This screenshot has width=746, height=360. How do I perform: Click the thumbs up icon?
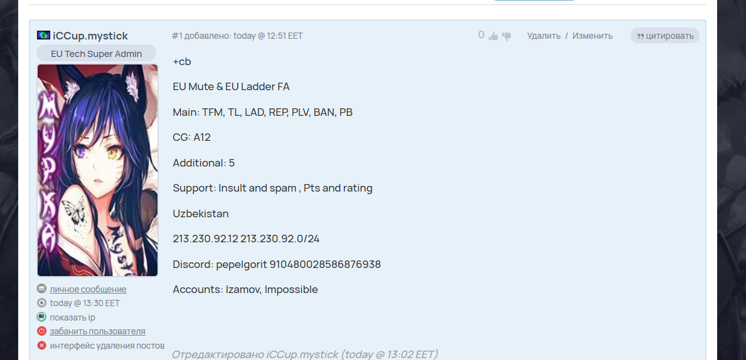point(493,36)
